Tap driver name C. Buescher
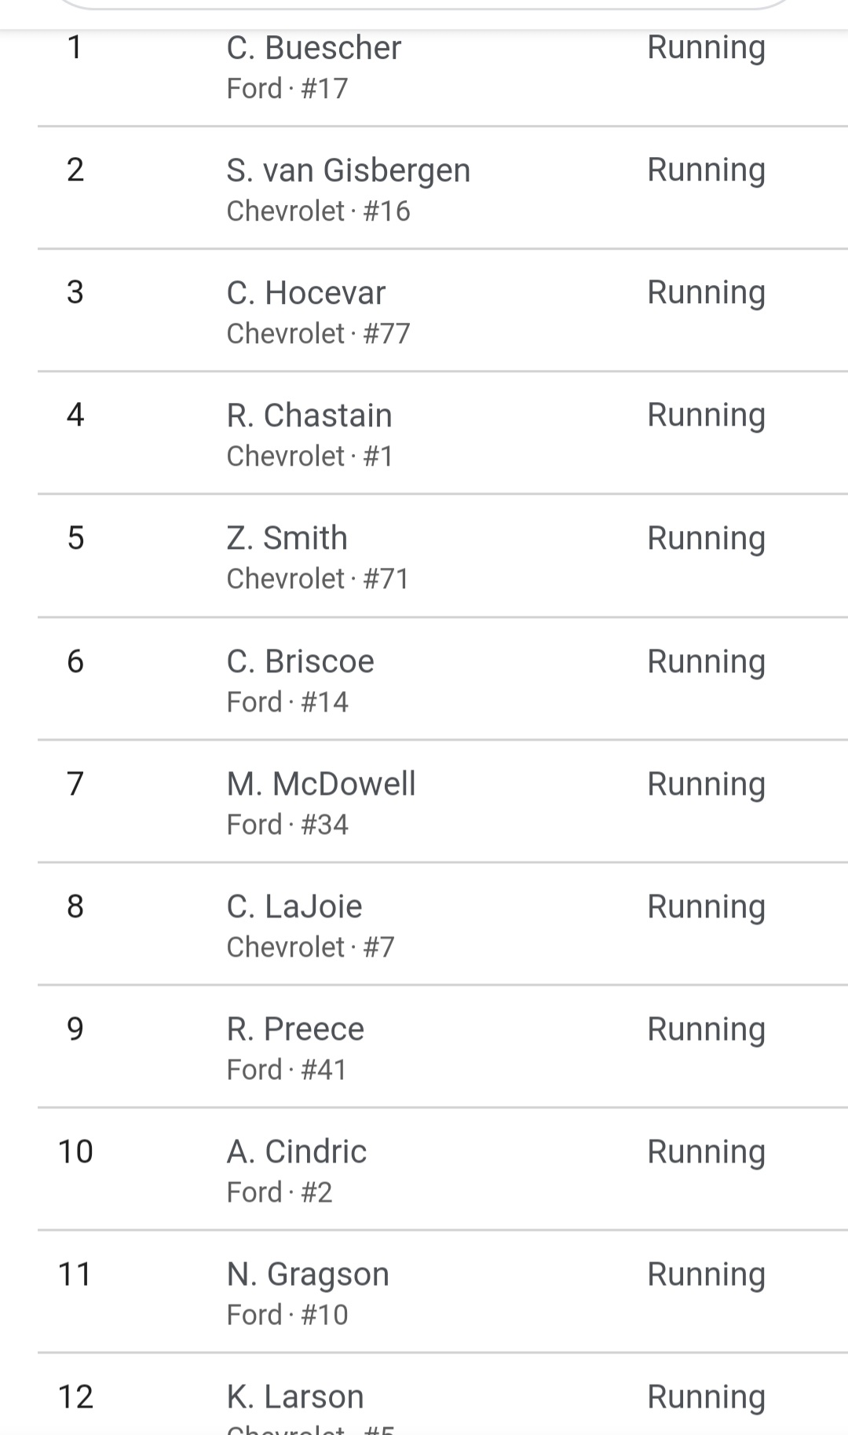This screenshot has height=1435, width=848. point(313,48)
